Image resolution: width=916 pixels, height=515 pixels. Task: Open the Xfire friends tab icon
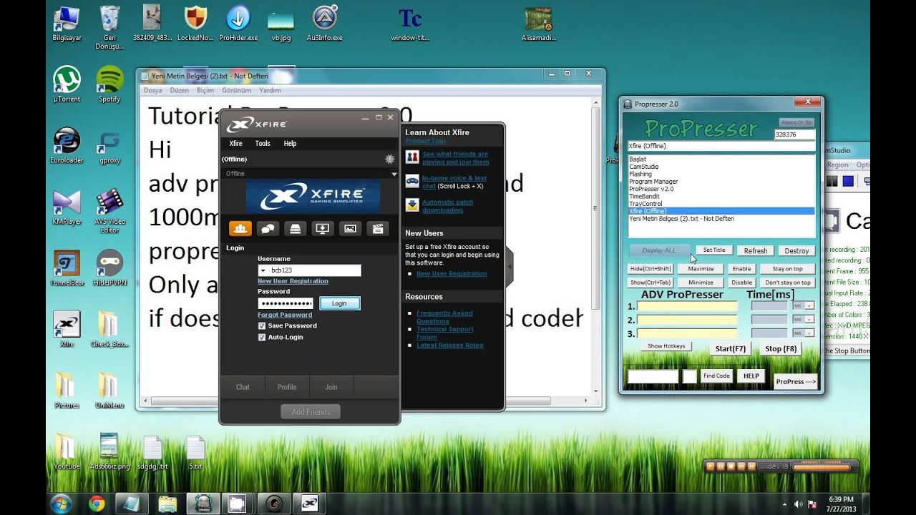[x=240, y=228]
